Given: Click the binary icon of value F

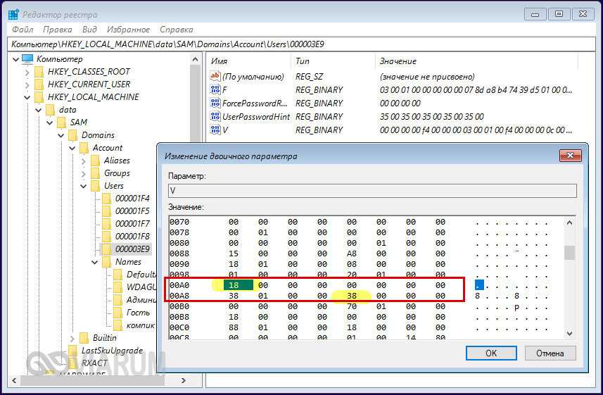Looking at the screenshot, I should (x=215, y=90).
